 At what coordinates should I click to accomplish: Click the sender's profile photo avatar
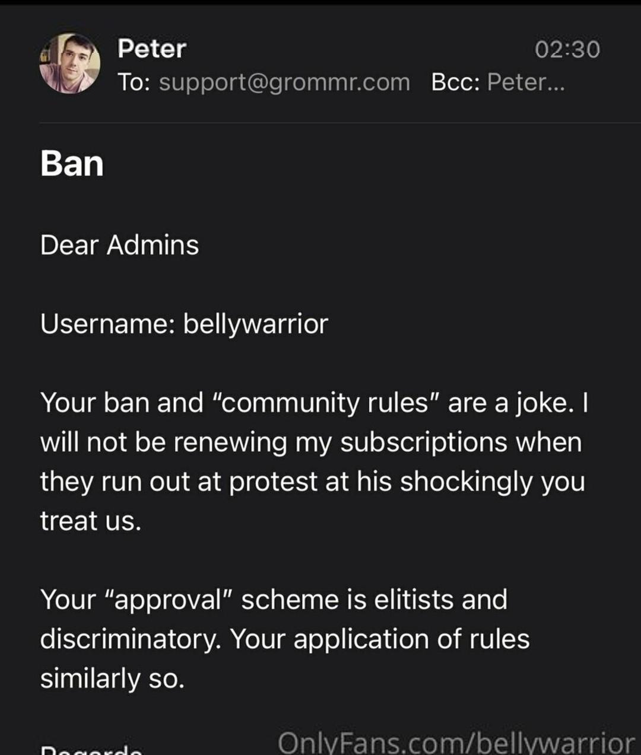[x=69, y=63]
